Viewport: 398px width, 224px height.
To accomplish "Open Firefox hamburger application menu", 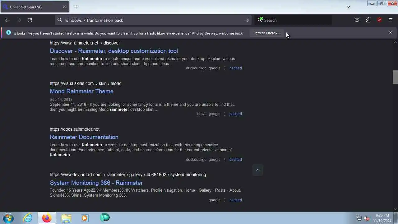I will pos(391,20).
